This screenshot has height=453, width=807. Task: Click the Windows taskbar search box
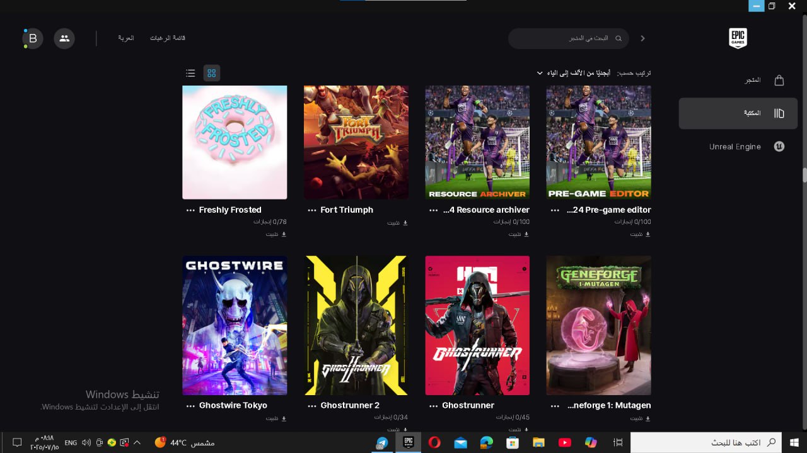(706, 443)
